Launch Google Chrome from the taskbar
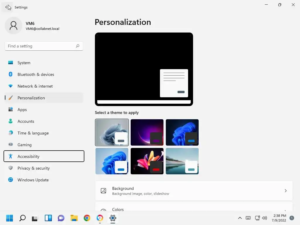The width and height of the screenshot is (300, 225). (87, 218)
